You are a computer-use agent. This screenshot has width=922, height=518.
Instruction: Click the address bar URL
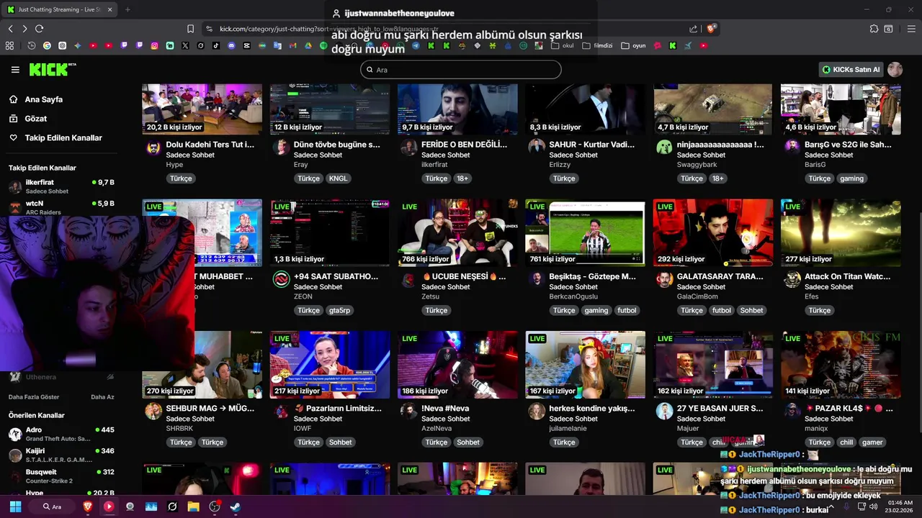(328, 29)
